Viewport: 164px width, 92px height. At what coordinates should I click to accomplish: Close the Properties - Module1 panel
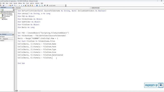[13, 34]
